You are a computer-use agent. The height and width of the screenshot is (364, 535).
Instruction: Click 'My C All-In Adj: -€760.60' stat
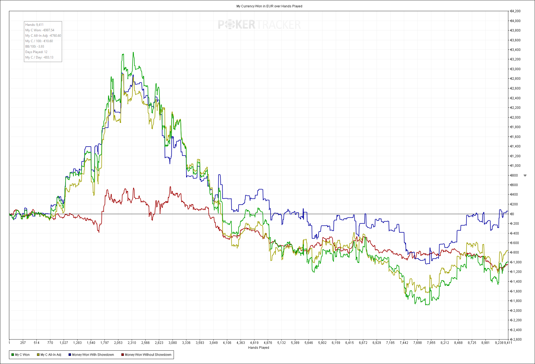[43, 36]
